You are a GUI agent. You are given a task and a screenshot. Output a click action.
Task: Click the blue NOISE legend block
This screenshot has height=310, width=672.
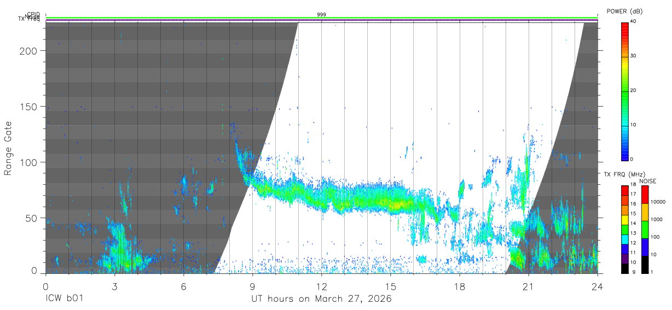pos(645,246)
